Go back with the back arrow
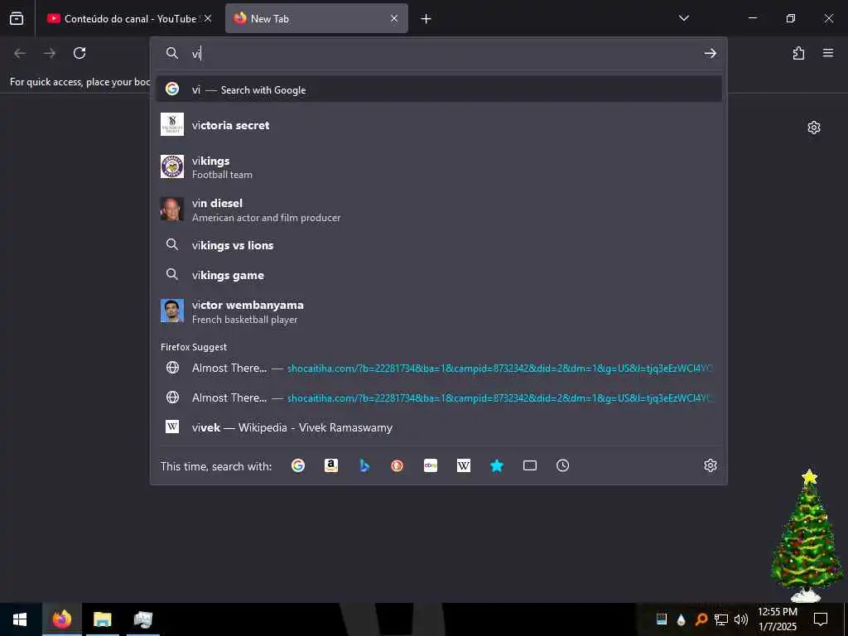 pos(20,53)
